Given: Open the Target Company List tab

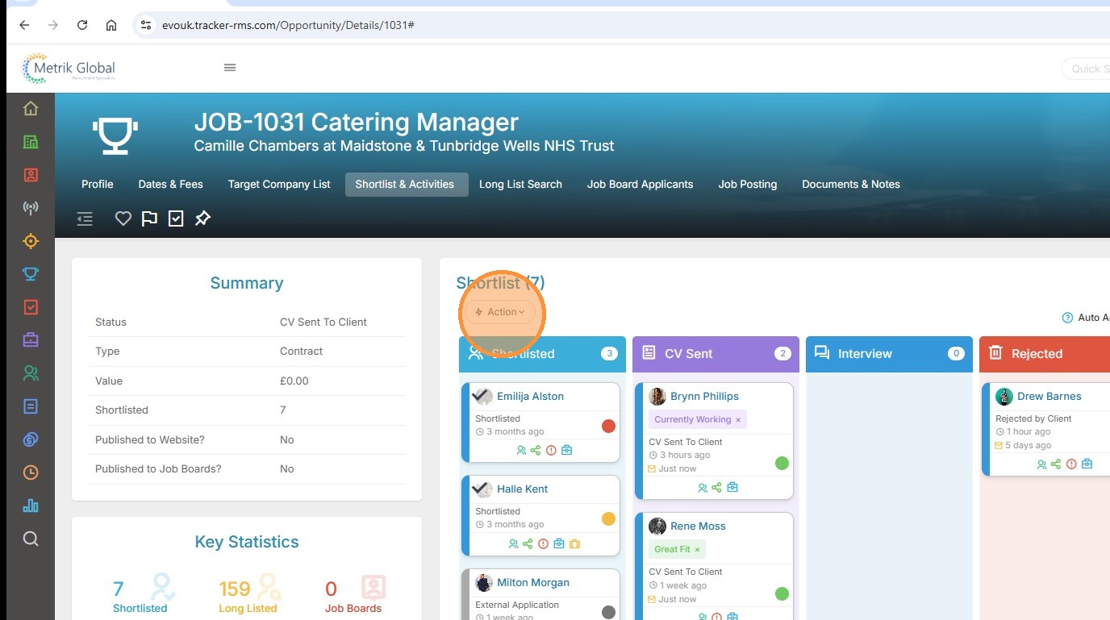Looking at the screenshot, I should pyautogui.click(x=279, y=184).
